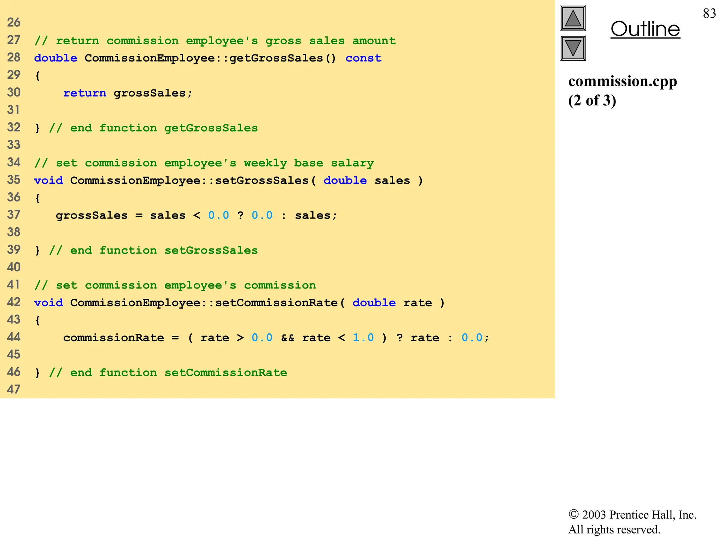This screenshot has width=724, height=543.
Task: Click the end function setCommissionRate comment
Action: [168, 373]
